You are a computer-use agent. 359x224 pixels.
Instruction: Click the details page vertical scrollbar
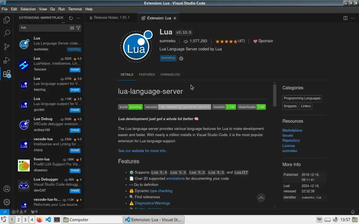(x=275, y=95)
